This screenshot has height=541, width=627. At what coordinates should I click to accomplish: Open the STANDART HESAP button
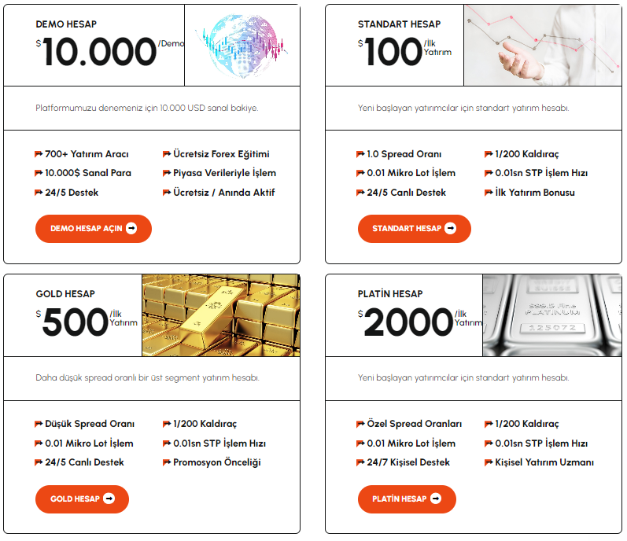point(415,229)
